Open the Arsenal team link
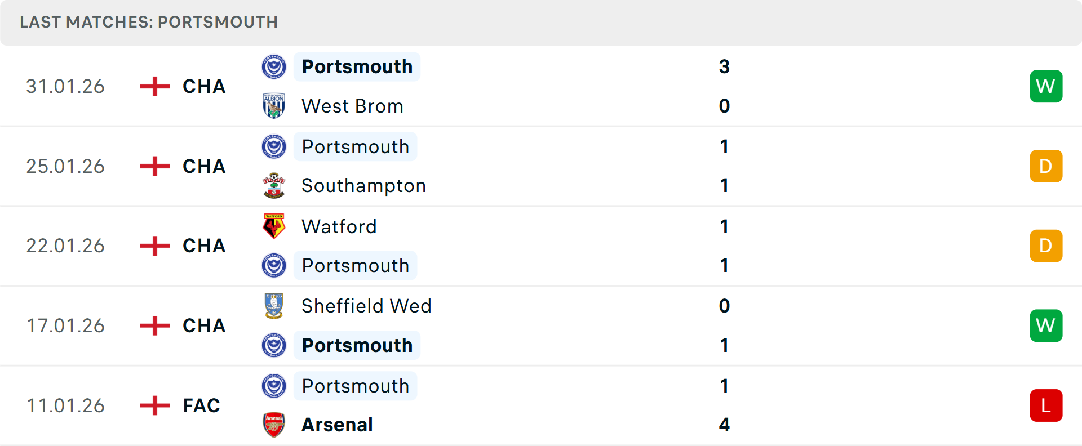The width and height of the screenshot is (1082, 446). (x=337, y=425)
